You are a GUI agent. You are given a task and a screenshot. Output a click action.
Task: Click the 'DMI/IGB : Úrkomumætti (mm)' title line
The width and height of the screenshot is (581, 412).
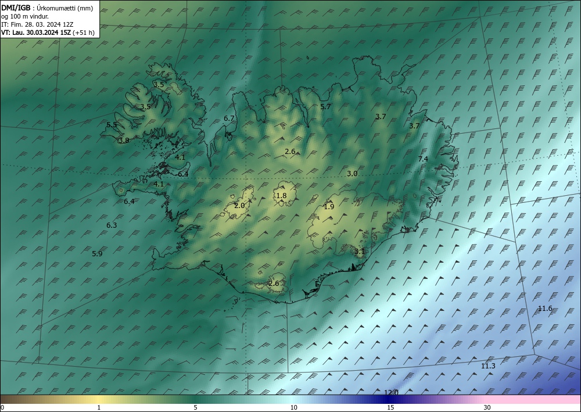coord(47,8)
